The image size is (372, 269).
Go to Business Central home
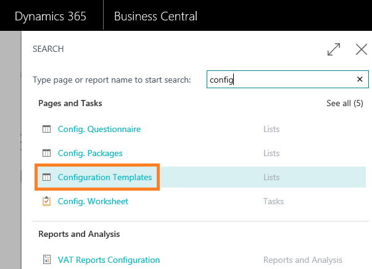[x=155, y=16]
